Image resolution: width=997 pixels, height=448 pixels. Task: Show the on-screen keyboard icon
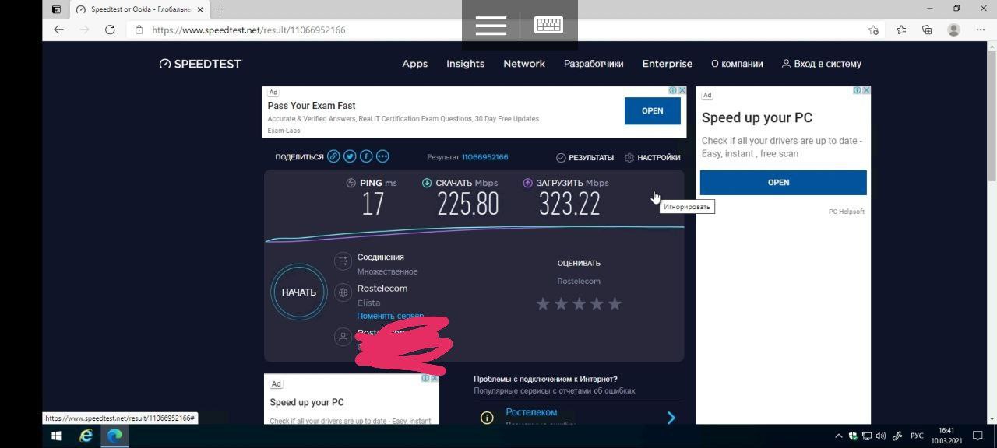(x=548, y=25)
